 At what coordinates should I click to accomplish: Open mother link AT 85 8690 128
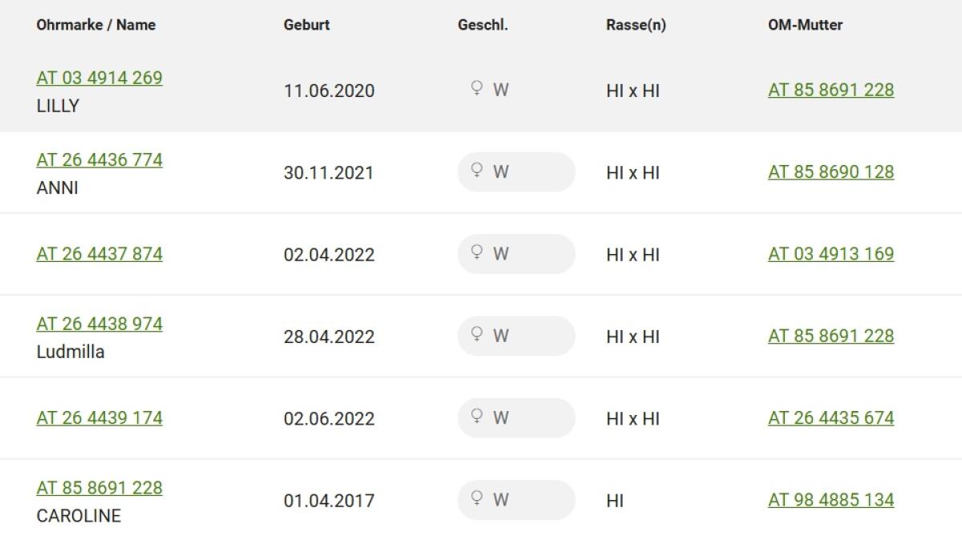[x=831, y=172]
